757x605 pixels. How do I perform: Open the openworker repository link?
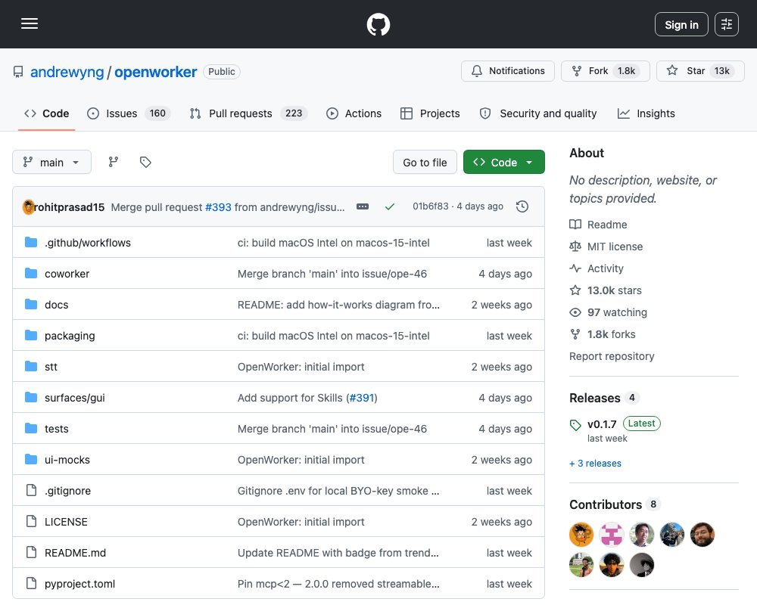point(155,72)
